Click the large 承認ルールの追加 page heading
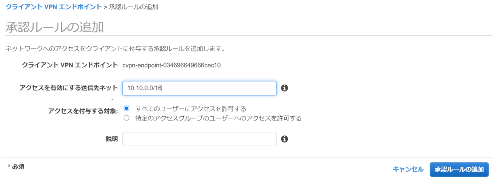 click(x=54, y=27)
